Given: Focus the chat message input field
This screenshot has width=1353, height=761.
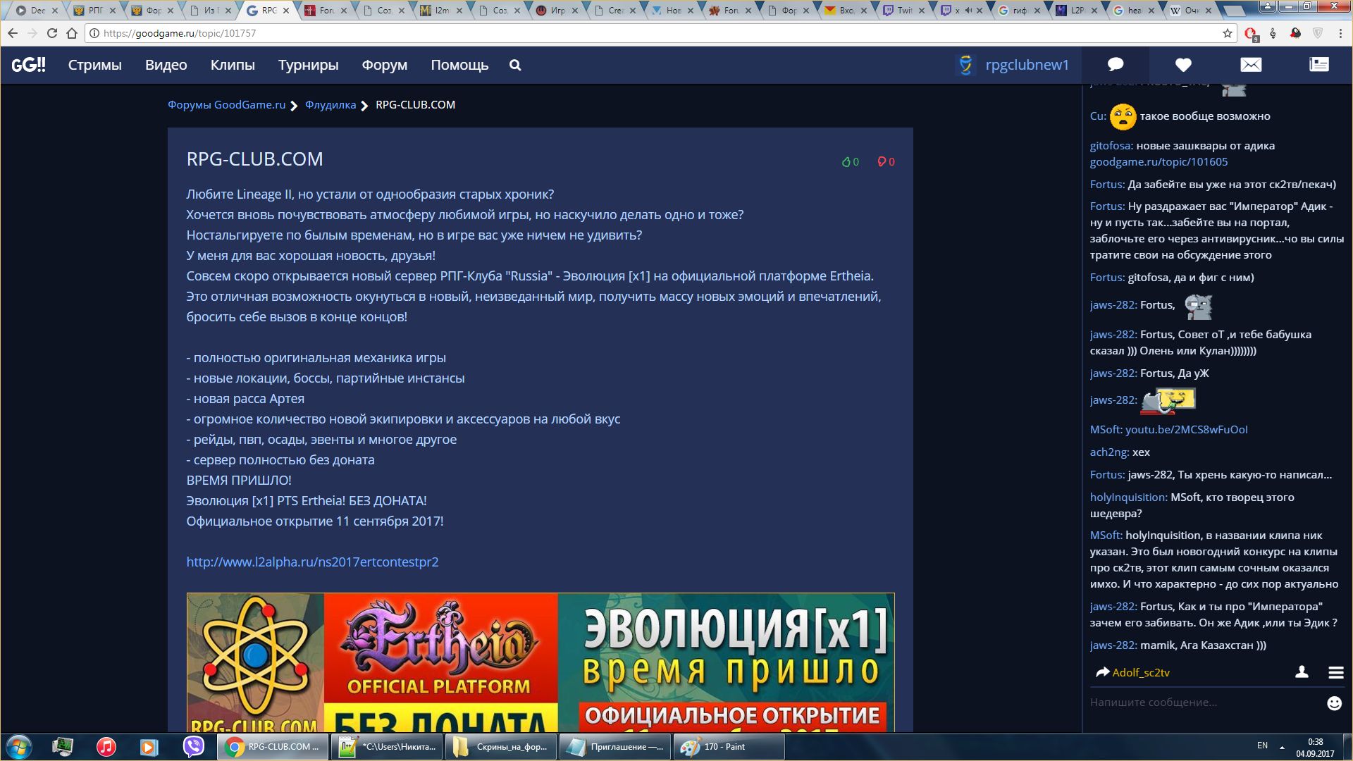Looking at the screenshot, I should coord(1205,703).
